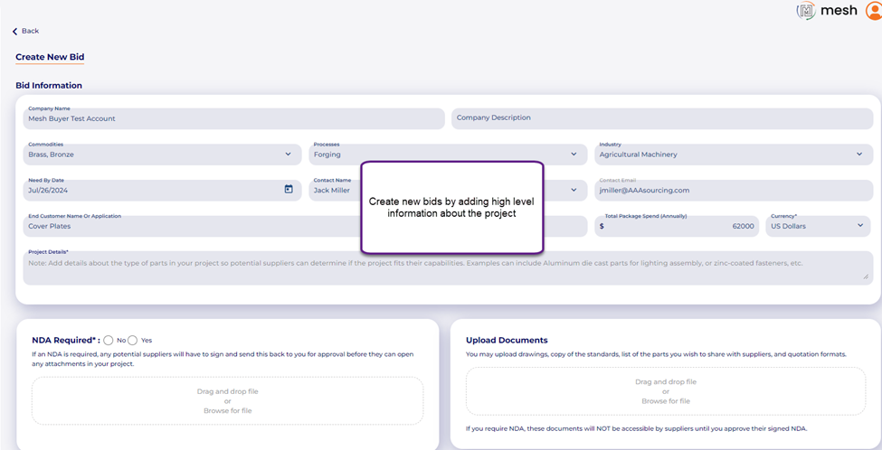882x450 pixels.
Task: Click the Contact Email field
Action: 733,190
